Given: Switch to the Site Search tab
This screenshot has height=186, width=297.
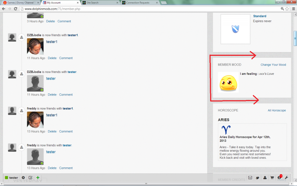Looking at the screenshot, I should click(100, 3).
